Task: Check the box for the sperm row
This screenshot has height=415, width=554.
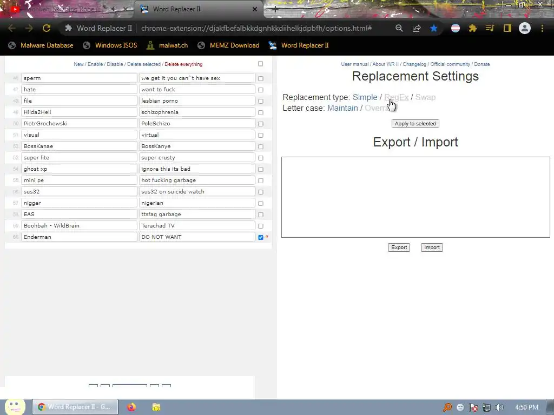Action: (x=261, y=79)
